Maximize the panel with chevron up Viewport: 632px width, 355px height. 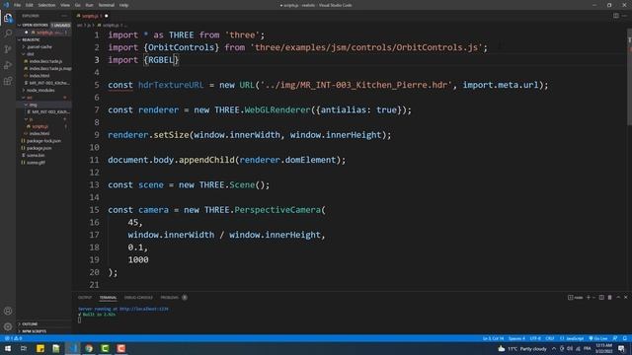click(618, 298)
